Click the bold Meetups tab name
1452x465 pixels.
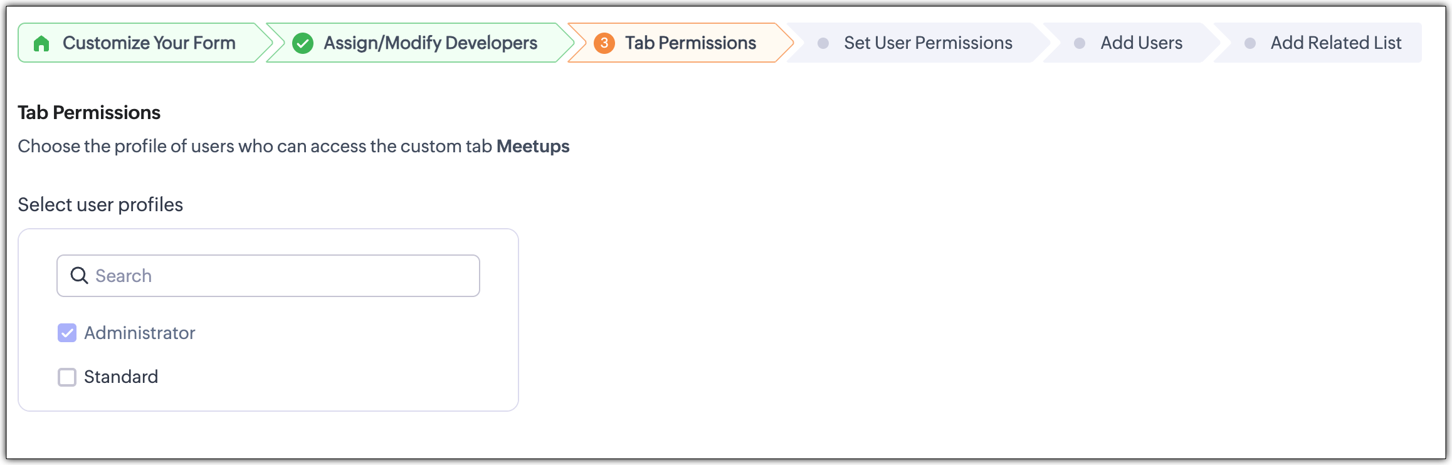pos(533,147)
